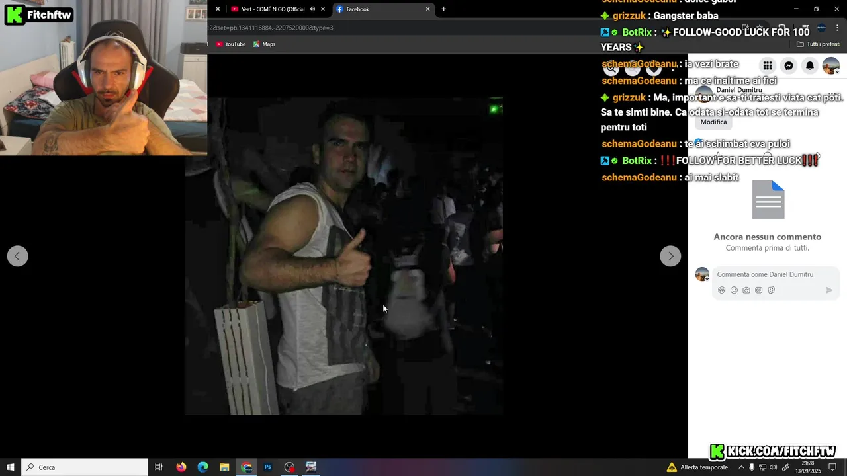Click the displayed Facebook photo

(344, 257)
